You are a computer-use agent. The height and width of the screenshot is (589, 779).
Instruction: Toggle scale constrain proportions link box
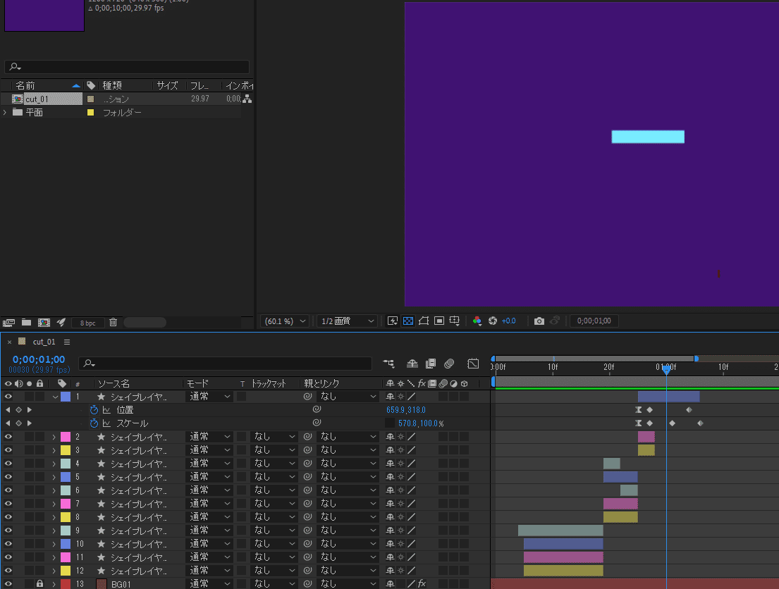pyautogui.click(x=389, y=423)
